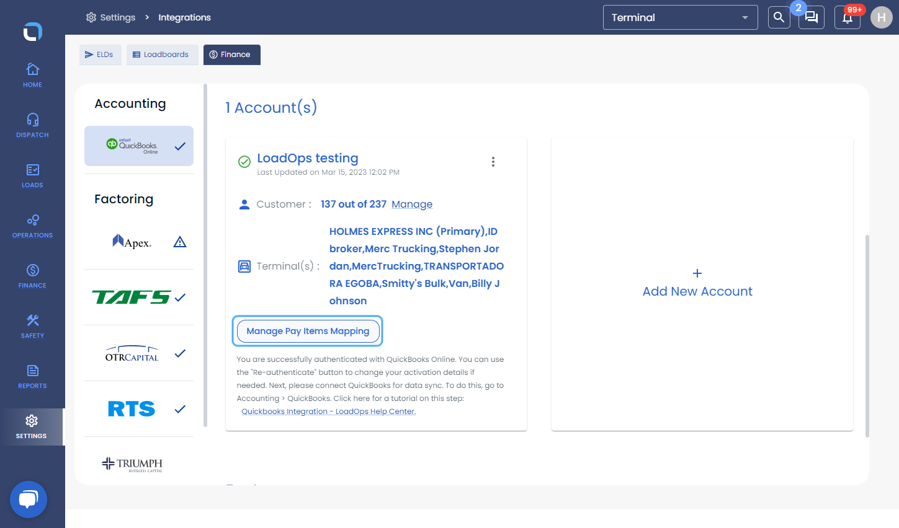Select the Triumph Business Capital integration
This screenshot has height=528, width=899.
click(x=139, y=464)
